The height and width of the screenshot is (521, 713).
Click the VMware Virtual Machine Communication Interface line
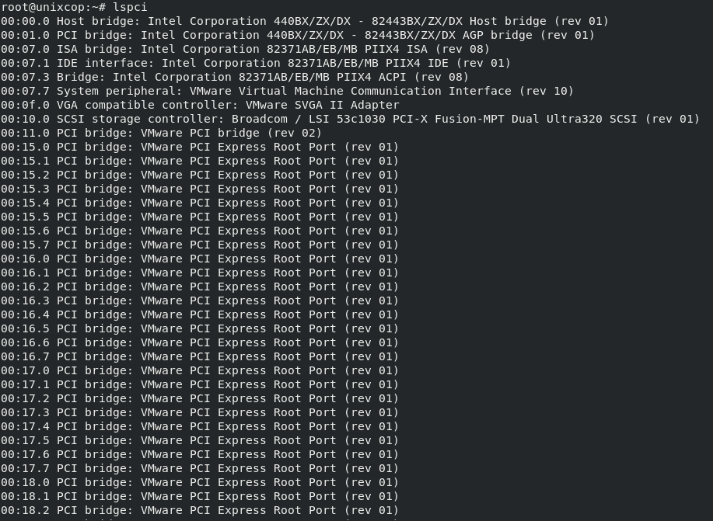click(288, 92)
